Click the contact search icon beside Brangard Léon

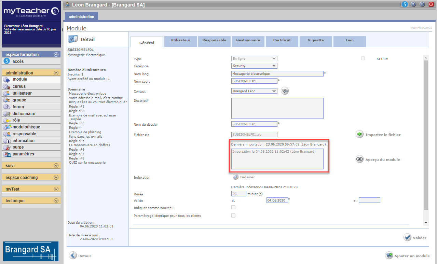285,91
